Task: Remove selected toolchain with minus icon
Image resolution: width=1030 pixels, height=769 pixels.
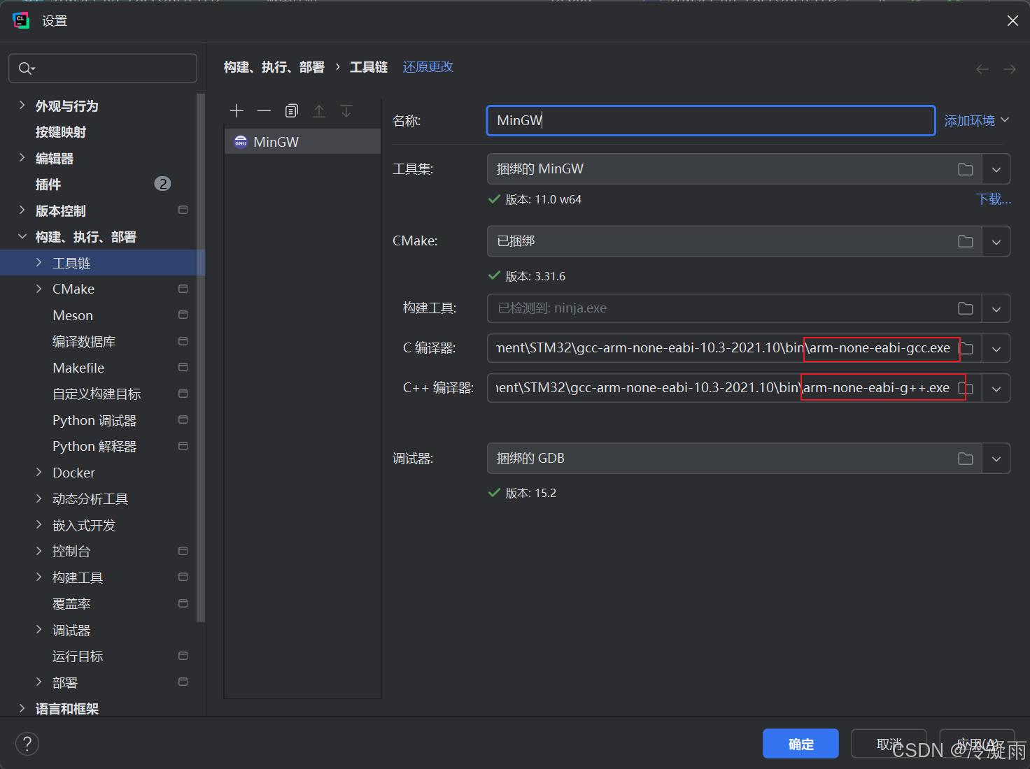Action: click(264, 110)
